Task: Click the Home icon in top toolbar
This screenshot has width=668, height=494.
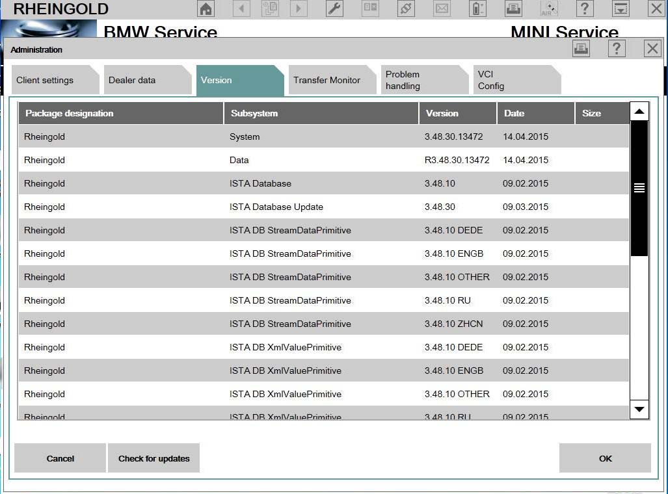Action: (206, 8)
